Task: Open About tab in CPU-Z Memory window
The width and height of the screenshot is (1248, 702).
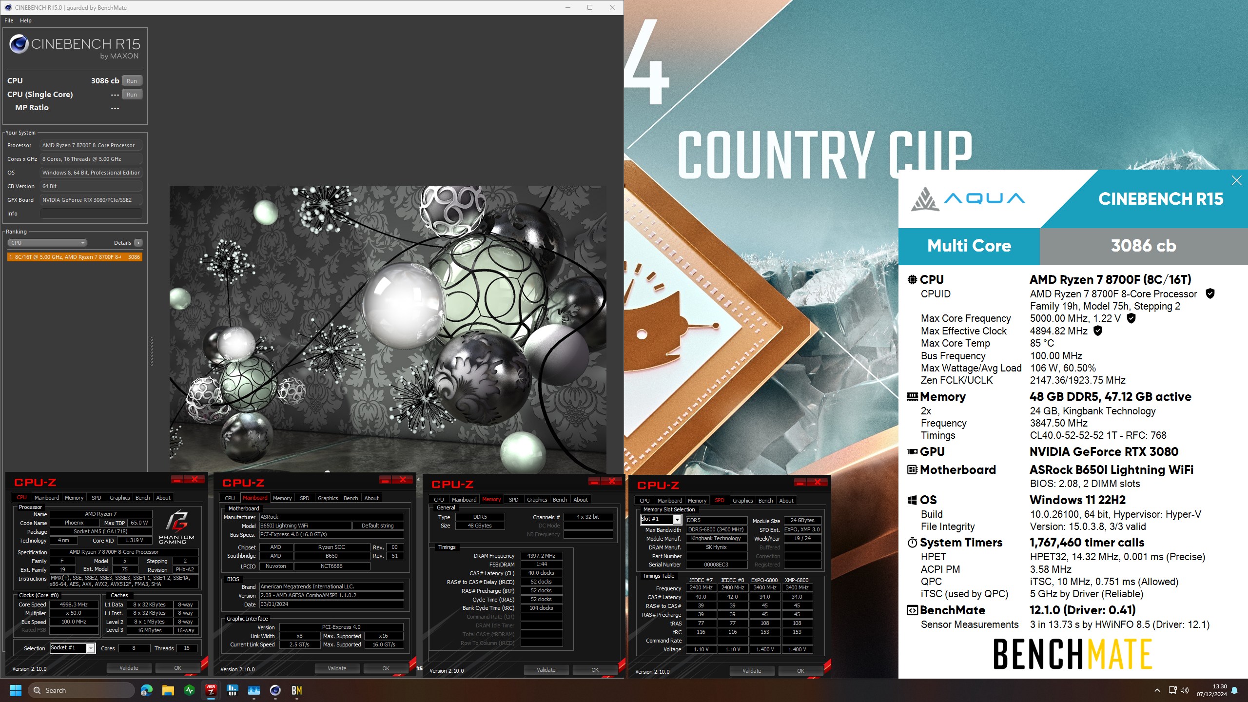Action: click(580, 500)
